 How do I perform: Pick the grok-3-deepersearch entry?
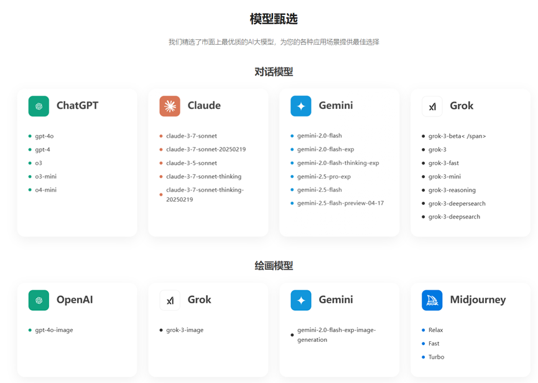click(457, 204)
